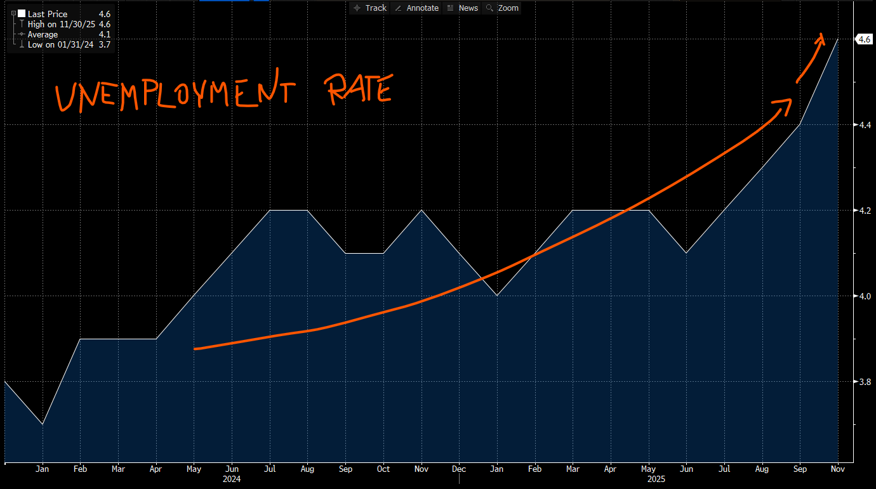Click the High marker icon in legend
This screenshot has width=876, height=489.
tap(22, 24)
